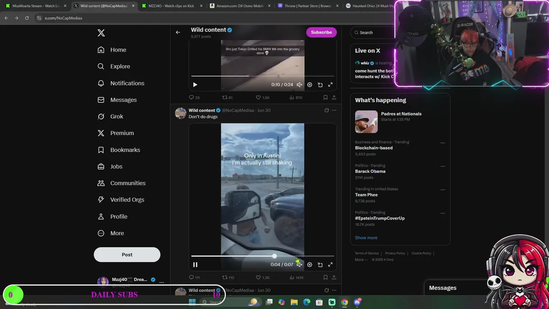The height and width of the screenshot is (309, 549).
Task: Open Communities in the left sidebar
Action: (122, 183)
